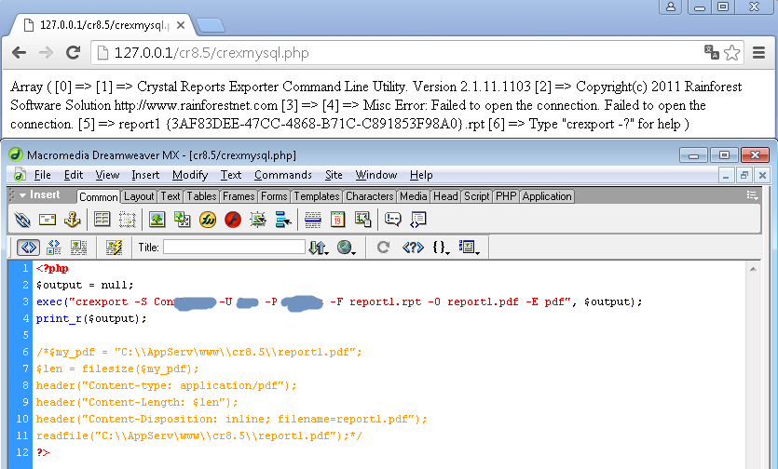Image resolution: width=778 pixels, height=469 pixels.
Task: Insert an Image Placeholder icon
Action: coord(182,219)
